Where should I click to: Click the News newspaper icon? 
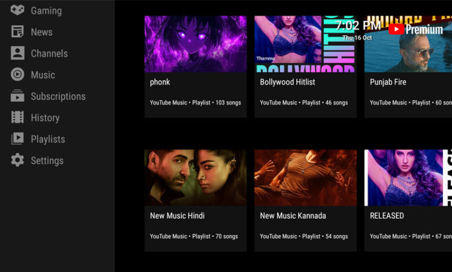(17, 32)
